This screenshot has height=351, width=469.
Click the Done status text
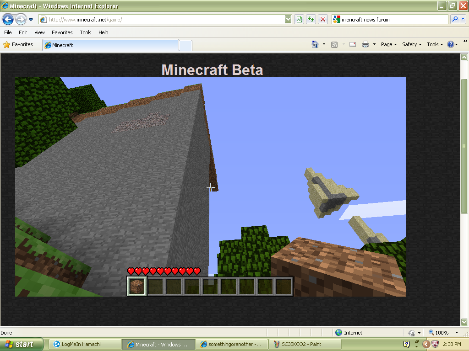(6, 333)
